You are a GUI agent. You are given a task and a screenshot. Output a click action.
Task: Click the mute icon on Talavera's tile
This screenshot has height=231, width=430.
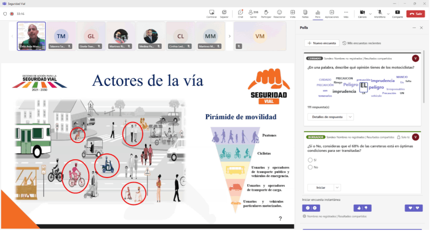pos(69,46)
